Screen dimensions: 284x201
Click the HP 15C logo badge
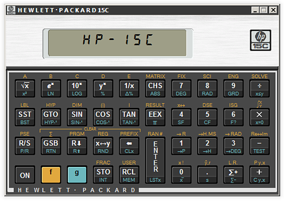[x=260, y=40]
